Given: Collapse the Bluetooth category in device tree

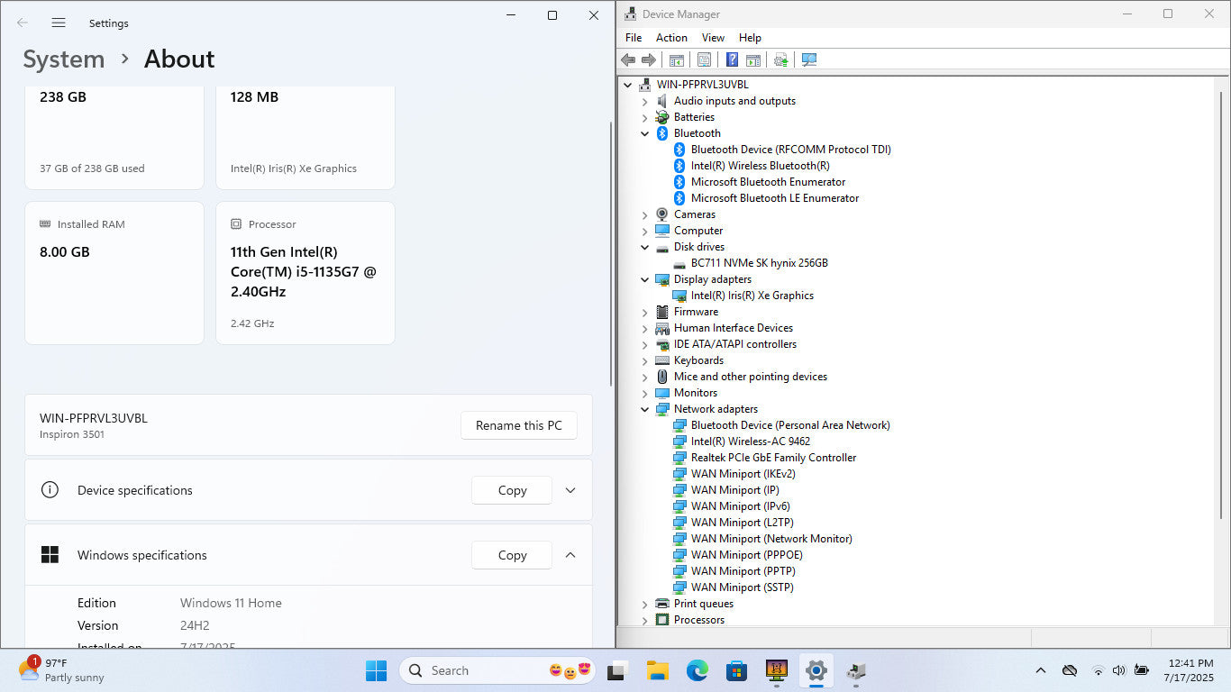Looking at the screenshot, I should [644, 133].
